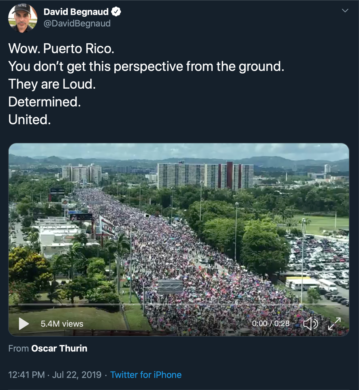Click the word United in tweet
359x390 pixels.
tap(29, 119)
